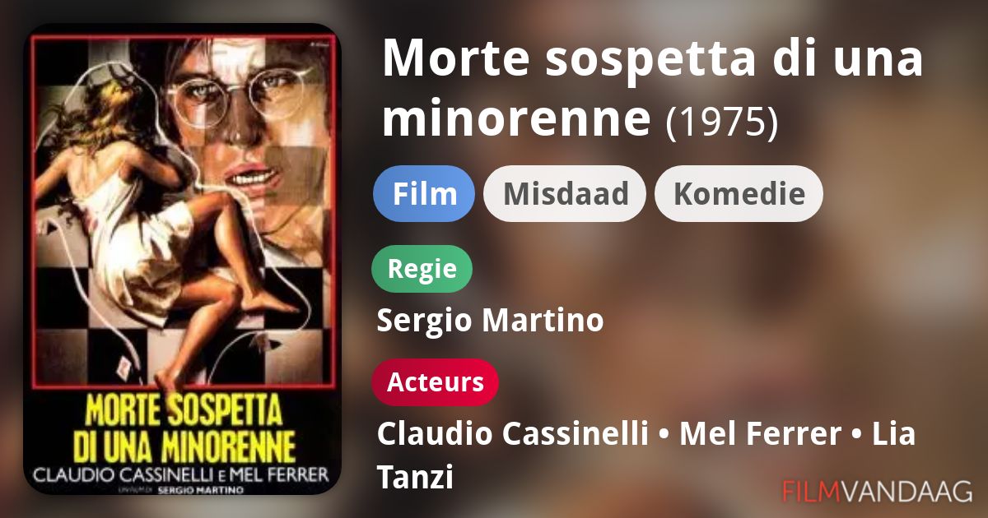The height and width of the screenshot is (518, 988).
Task: Click the movie poster thumbnail
Action: 181,259
